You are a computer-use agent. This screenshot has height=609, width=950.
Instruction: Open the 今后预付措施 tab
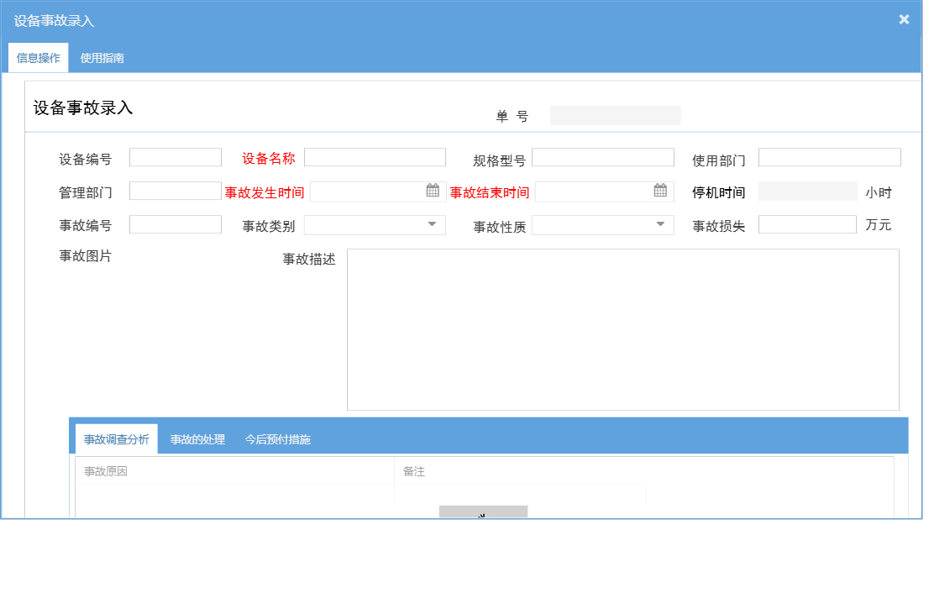pos(277,438)
